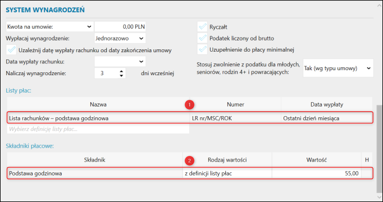Click the 'Wartość' column header
Viewport: 383px width, 202px height.
click(317, 160)
